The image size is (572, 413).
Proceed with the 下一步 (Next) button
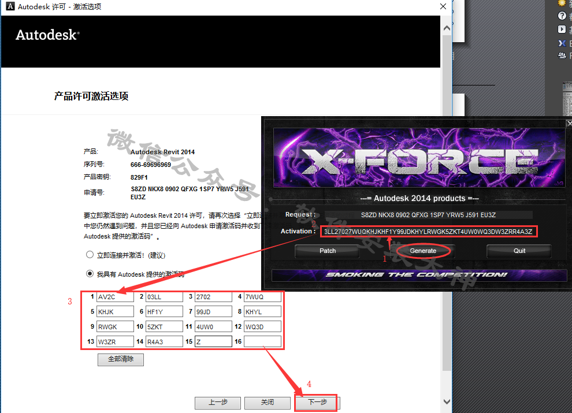317,403
